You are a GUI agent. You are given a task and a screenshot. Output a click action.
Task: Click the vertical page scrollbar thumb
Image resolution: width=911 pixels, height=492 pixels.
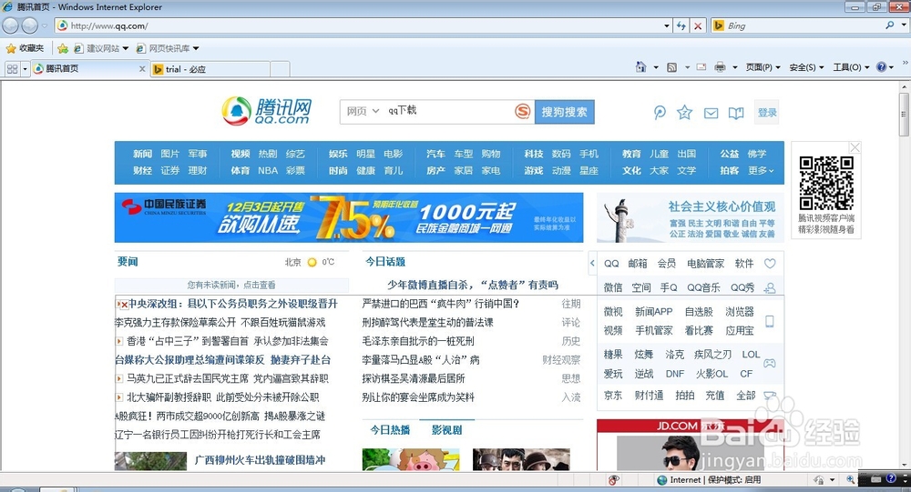tap(904, 114)
